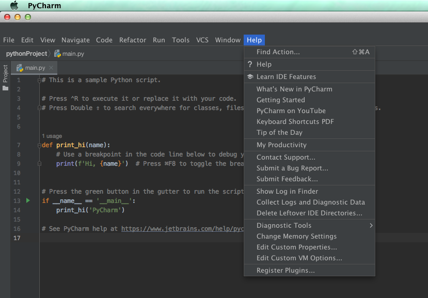This screenshot has width=428, height=298.
Task: Select Show Log in Finder
Action: click(x=309, y=191)
